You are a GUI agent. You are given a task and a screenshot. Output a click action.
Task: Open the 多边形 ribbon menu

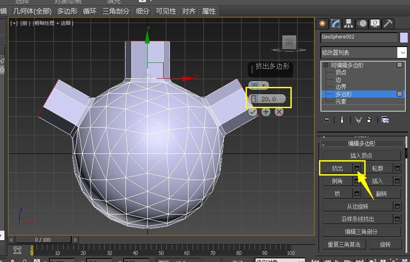pos(67,11)
